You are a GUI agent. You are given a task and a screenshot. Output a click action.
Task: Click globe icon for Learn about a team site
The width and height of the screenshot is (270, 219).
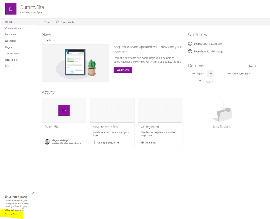coord(190,44)
